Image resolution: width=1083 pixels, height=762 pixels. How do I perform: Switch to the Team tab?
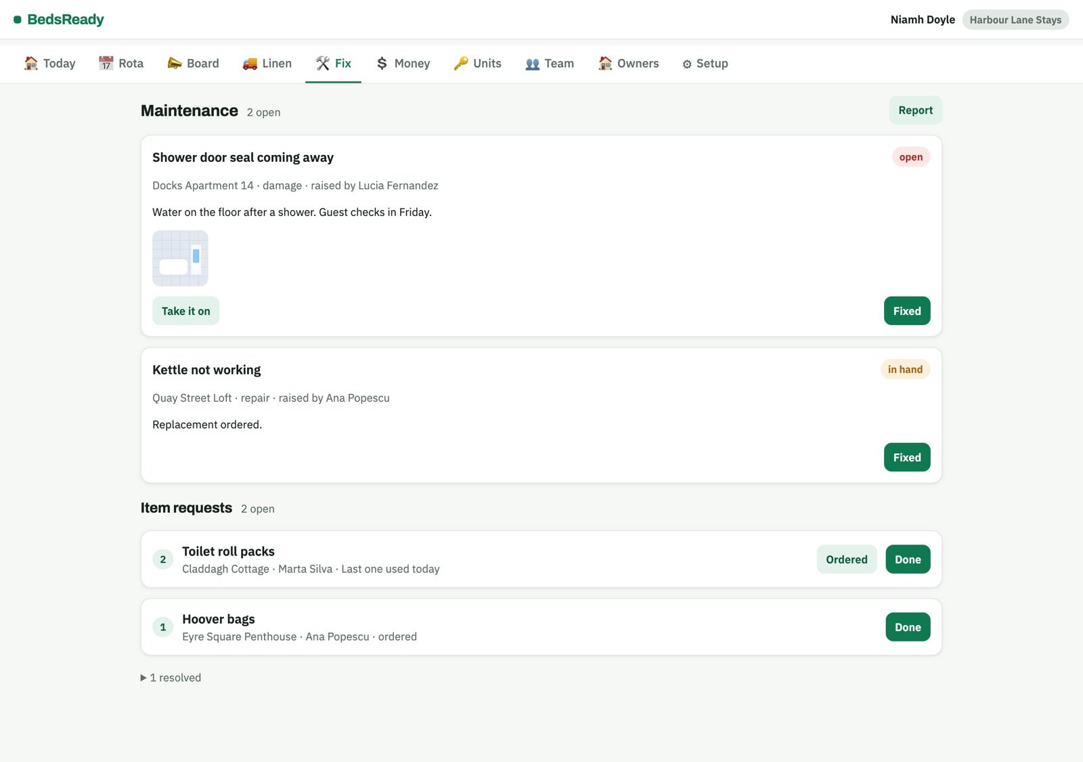pos(550,63)
